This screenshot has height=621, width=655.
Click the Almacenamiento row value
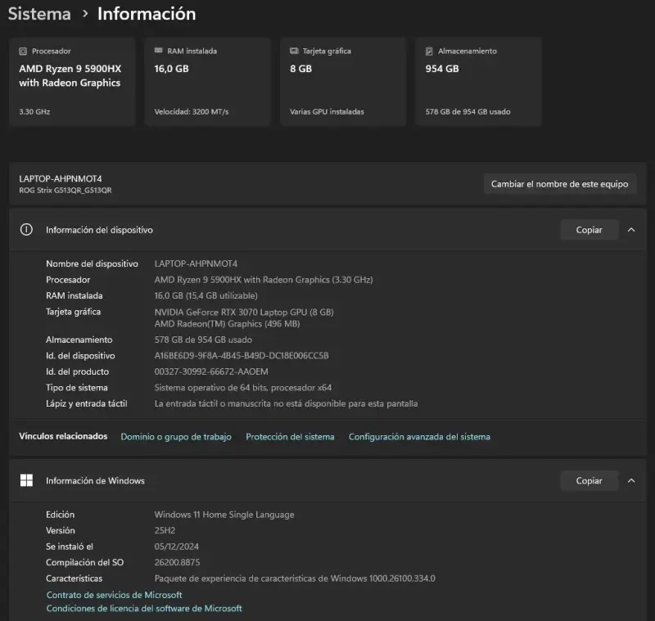(x=203, y=340)
